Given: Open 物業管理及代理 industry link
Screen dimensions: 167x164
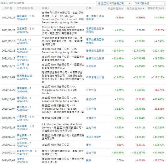Looking at the screenshot, I should (x=95, y=77).
